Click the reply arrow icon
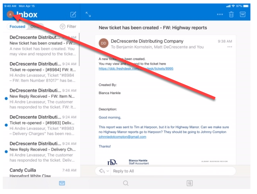The height and width of the screenshot is (194, 257). (x=102, y=171)
